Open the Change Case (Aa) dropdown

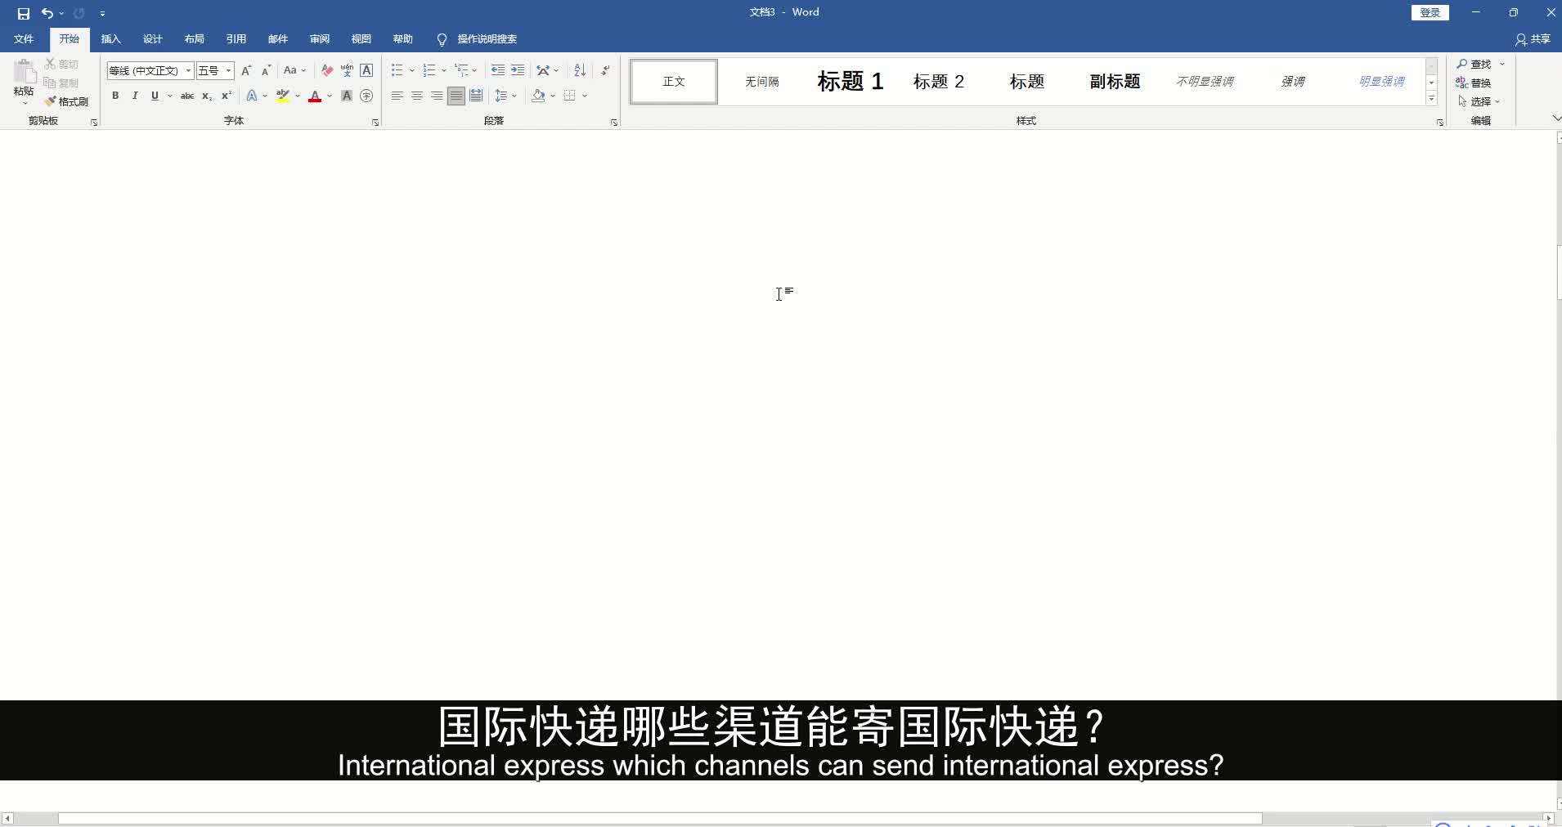point(294,70)
